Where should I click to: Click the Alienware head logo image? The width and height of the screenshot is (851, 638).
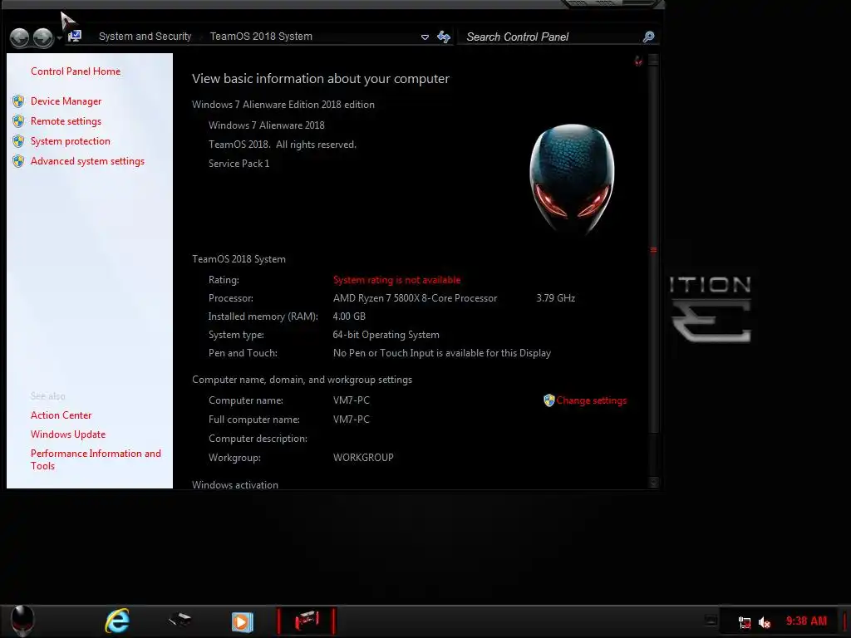572,179
